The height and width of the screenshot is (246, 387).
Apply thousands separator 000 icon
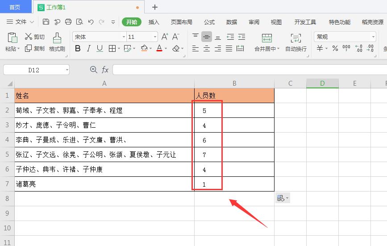click(346, 48)
